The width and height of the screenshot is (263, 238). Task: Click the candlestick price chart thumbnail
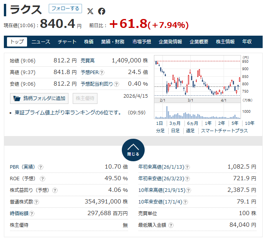coord(197,77)
